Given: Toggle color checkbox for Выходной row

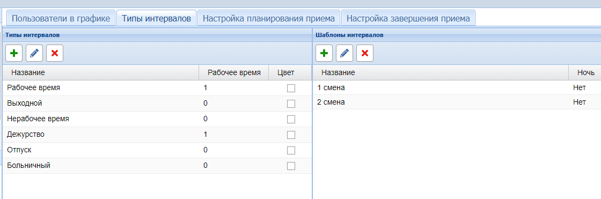Looking at the screenshot, I should coord(291,104).
